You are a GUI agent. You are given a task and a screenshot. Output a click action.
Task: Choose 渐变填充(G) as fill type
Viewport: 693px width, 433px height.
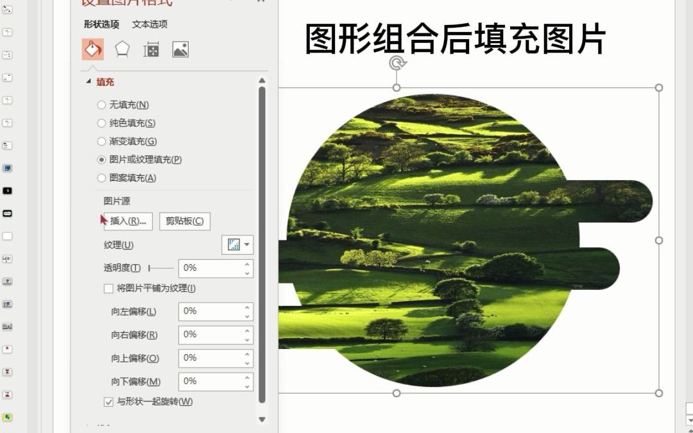[102, 141]
